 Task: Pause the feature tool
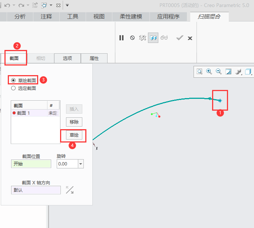(x=121, y=38)
